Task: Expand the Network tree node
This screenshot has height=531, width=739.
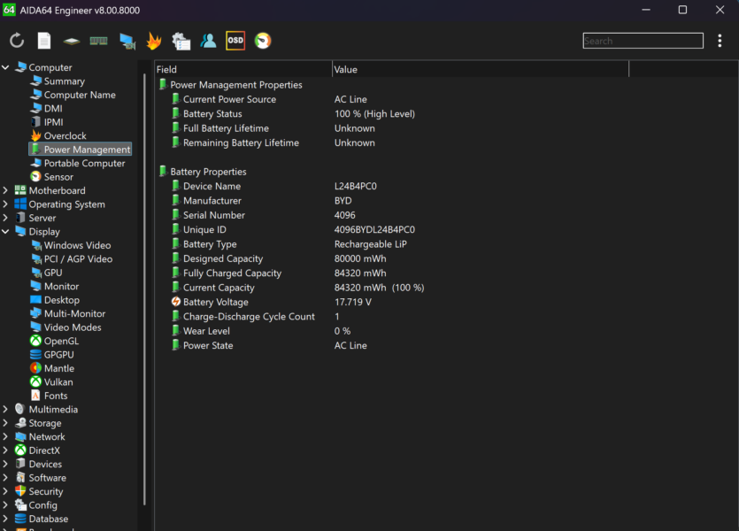Action: coord(5,437)
